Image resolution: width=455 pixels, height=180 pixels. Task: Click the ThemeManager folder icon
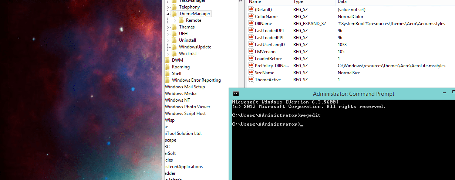point(174,14)
